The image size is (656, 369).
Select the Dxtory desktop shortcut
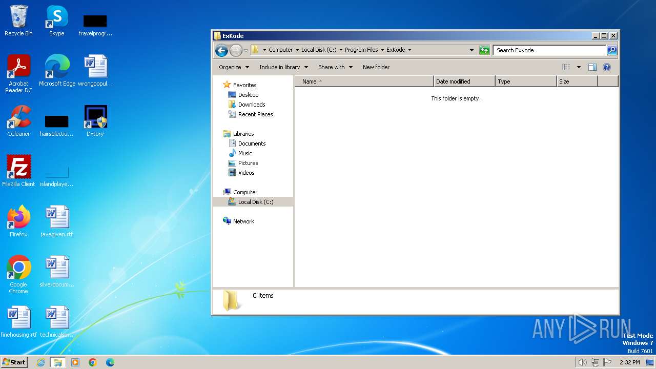pyautogui.click(x=95, y=121)
